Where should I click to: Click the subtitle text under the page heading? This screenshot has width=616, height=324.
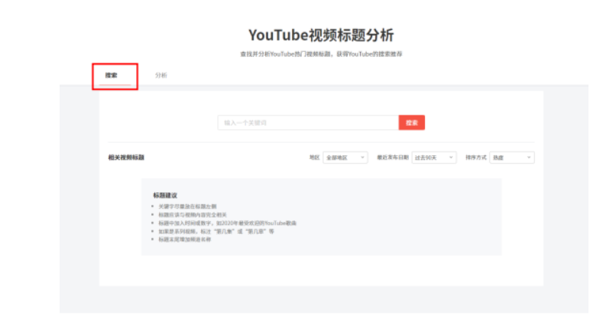[x=321, y=54]
